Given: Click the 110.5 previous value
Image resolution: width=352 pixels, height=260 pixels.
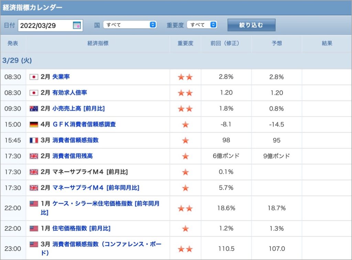Looking at the screenshot, I should click(226, 249).
